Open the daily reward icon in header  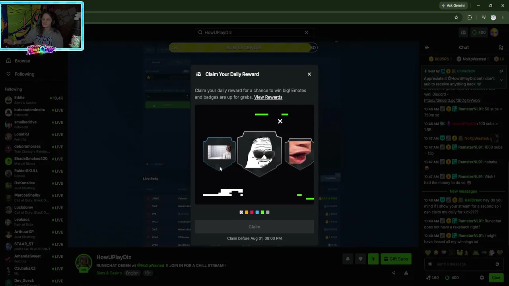(x=463, y=33)
